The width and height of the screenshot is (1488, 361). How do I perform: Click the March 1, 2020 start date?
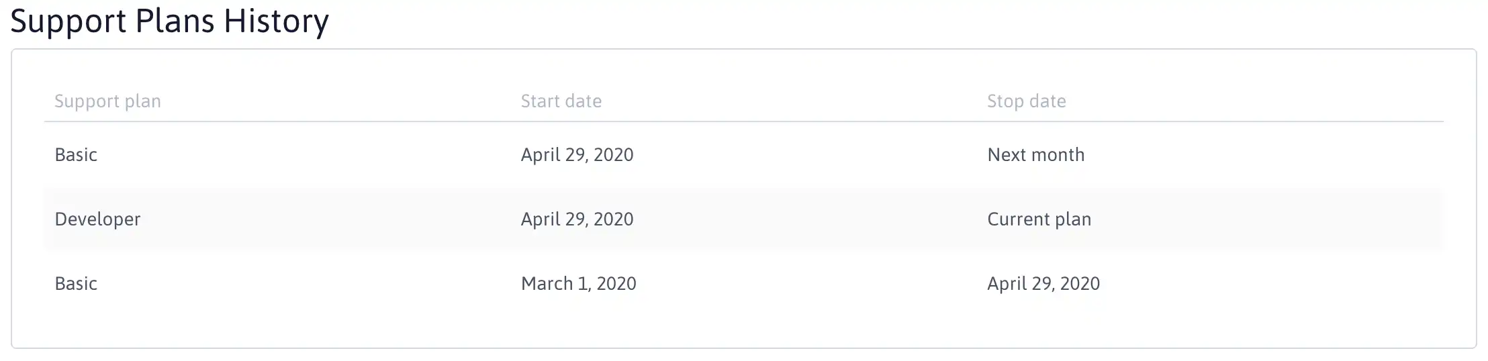[579, 284]
